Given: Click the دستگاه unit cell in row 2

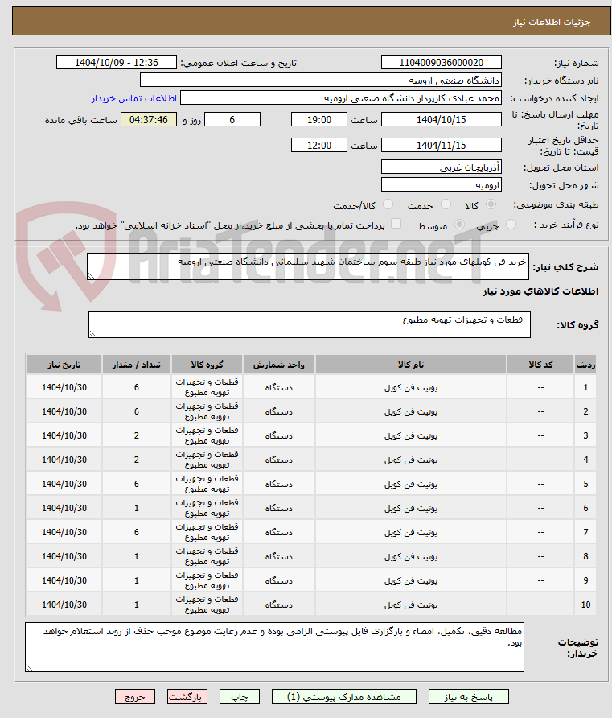Looking at the screenshot, I should pos(278,411).
